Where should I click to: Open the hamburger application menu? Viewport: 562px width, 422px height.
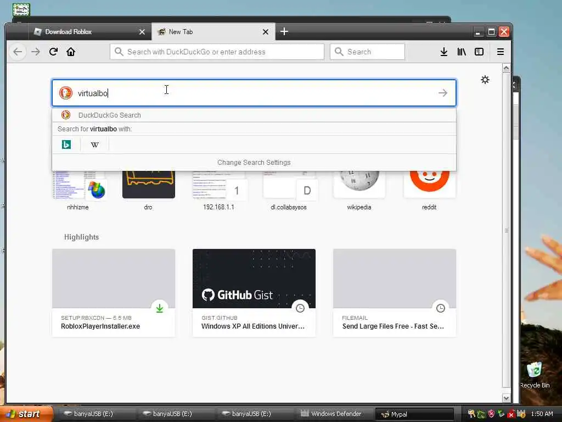(x=501, y=52)
